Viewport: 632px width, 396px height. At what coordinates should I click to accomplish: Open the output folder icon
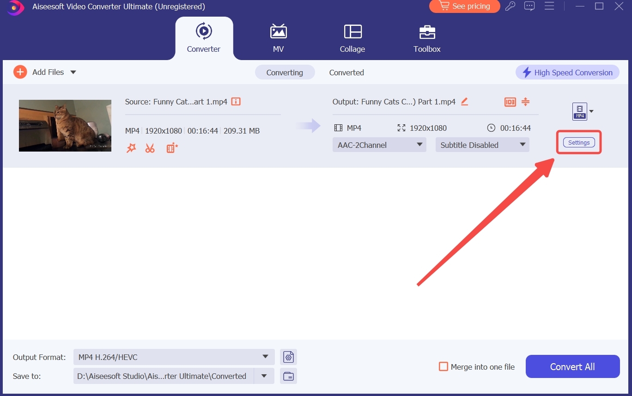click(x=288, y=376)
